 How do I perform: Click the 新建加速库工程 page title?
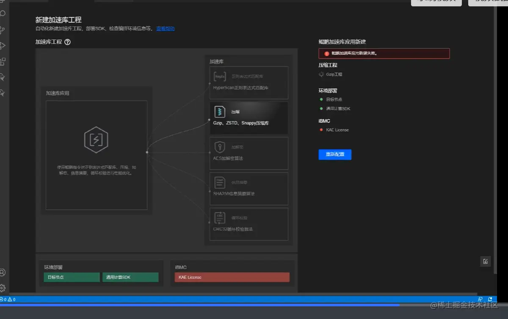click(58, 20)
